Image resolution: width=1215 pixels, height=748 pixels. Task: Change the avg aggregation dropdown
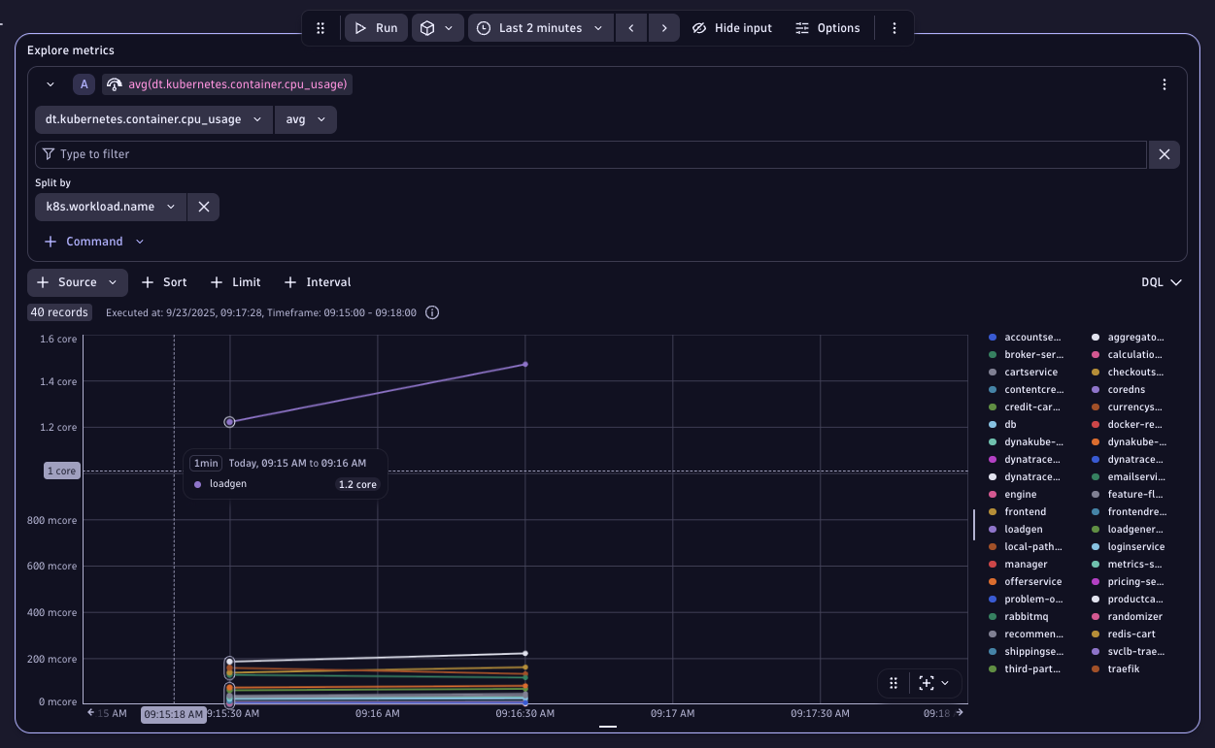(x=305, y=119)
